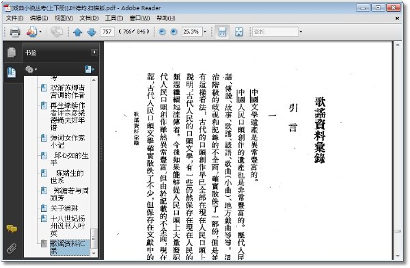The height and width of the screenshot is (268, 410).
Task: Open the Attachments paperclip panel
Action: pyautogui.click(x=12, y=248)
